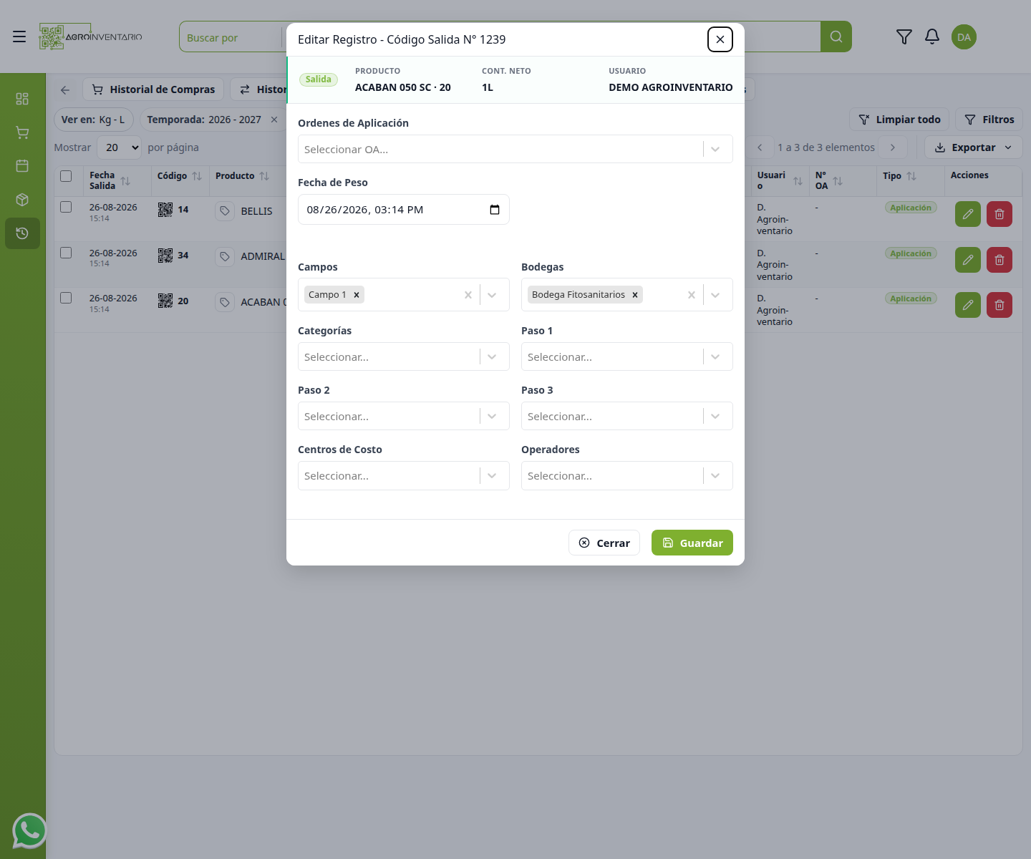1031x859 pixels.
Task: Open WhatsApp chat icon
Action: (x=29, y=831)
